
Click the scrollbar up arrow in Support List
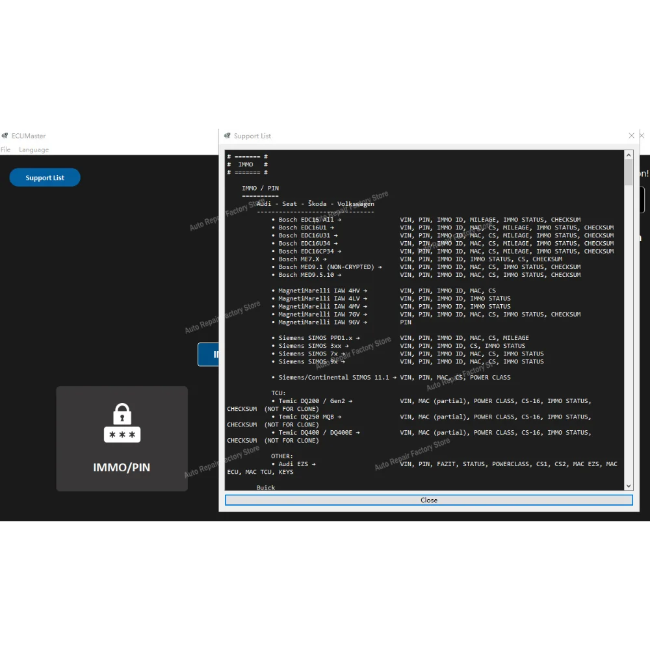(629, 155)
